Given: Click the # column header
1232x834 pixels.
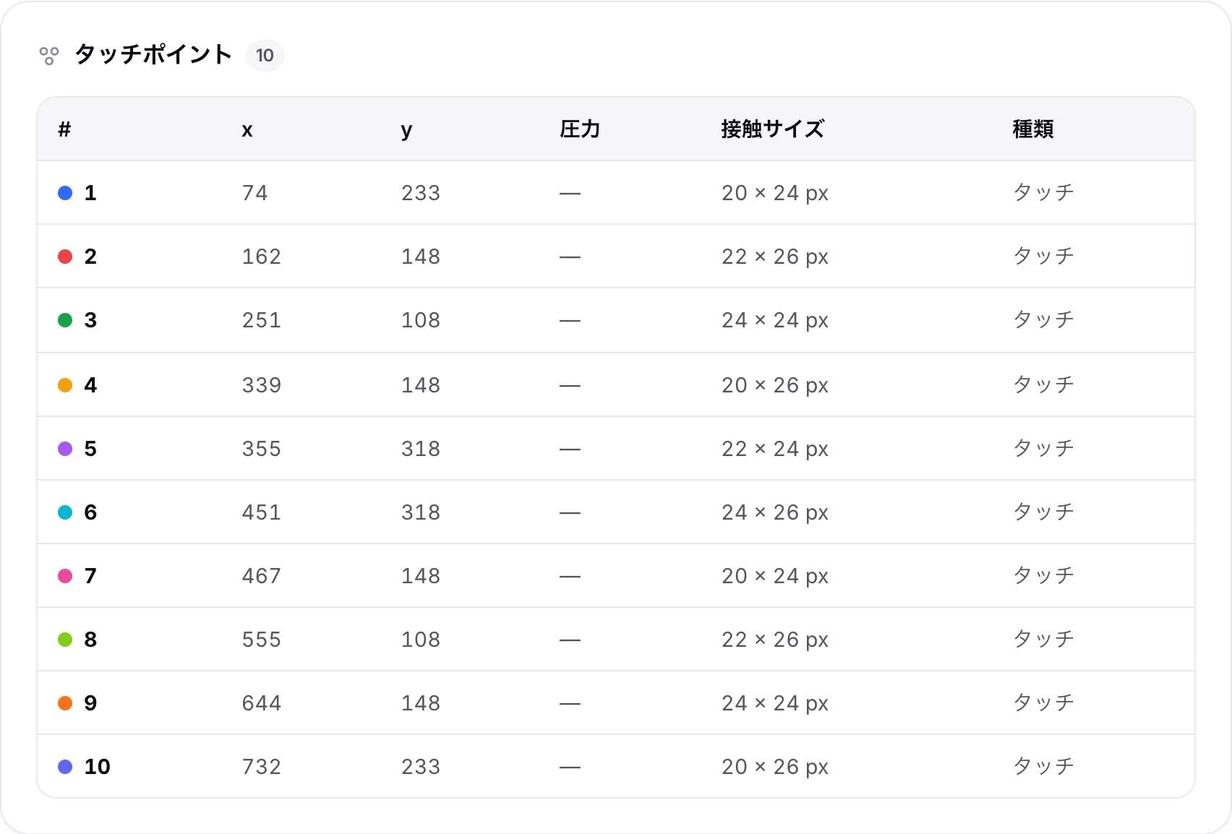Looking at the screenshot, I should pyautogui.click(x=64, y=129).
